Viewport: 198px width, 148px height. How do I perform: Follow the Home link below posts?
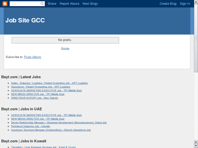pyautogui.click(x=65, y=48)
